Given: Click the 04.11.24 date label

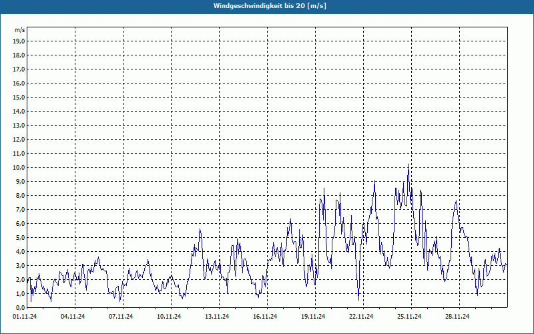Looking at the screenshot, I should point(73,317).
